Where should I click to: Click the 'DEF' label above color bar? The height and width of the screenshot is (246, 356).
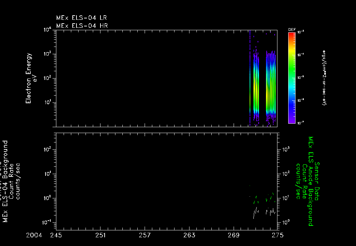click(x=292, y=30)
